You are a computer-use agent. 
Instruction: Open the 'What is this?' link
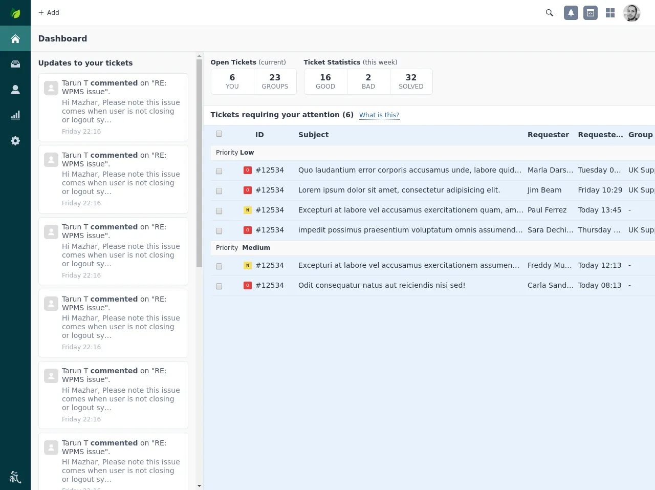tap(379, 115)
